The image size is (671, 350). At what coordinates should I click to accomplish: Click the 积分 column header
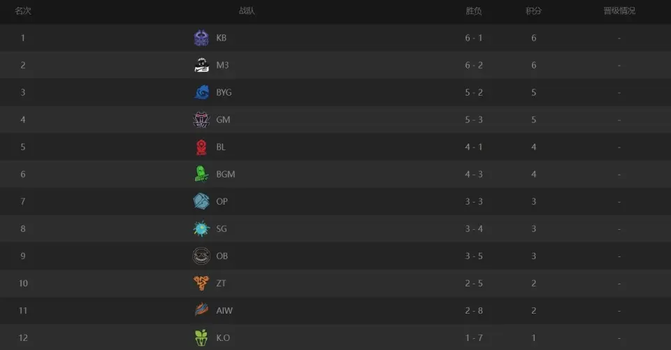click(x=533, y=10)
